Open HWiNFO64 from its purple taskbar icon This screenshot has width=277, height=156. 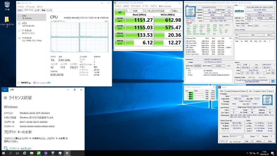(45, 153)
